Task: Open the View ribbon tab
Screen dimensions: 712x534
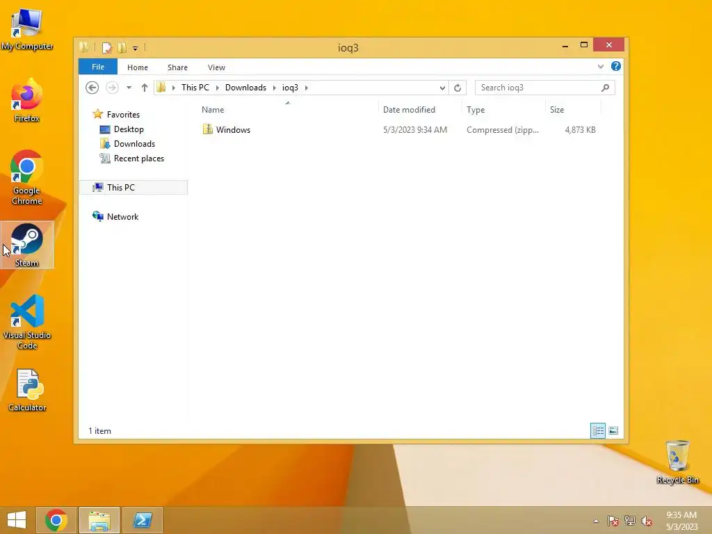Action: coord(217,67)
